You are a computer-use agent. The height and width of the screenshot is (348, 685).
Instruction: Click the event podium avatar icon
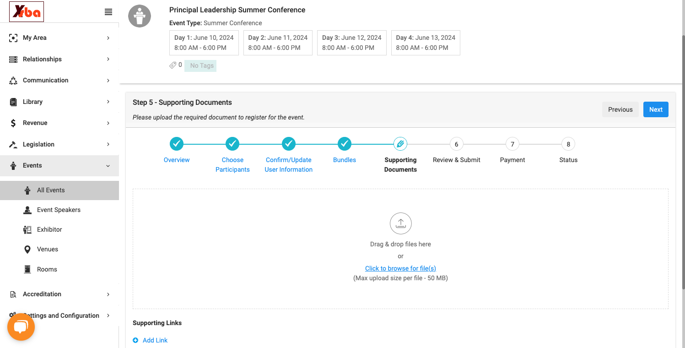(140, 16)
